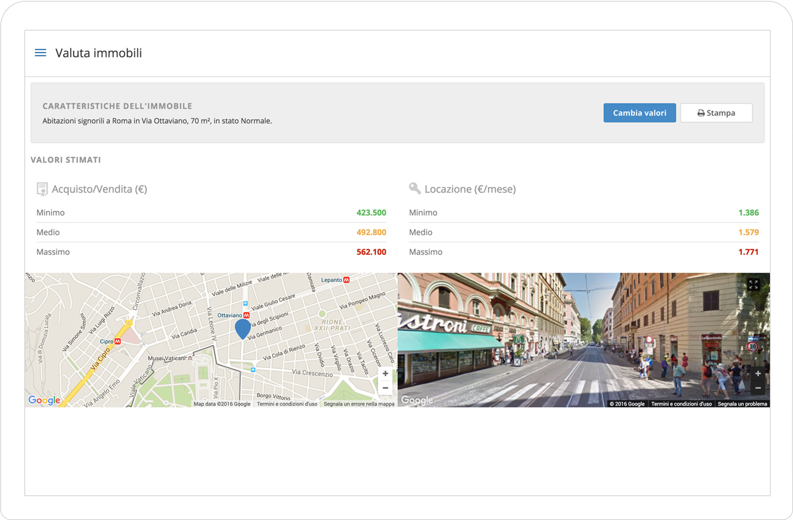Toggle fullscreen for Street View
The height and width of the screenshot is (520, 793).
click(753, 284)
